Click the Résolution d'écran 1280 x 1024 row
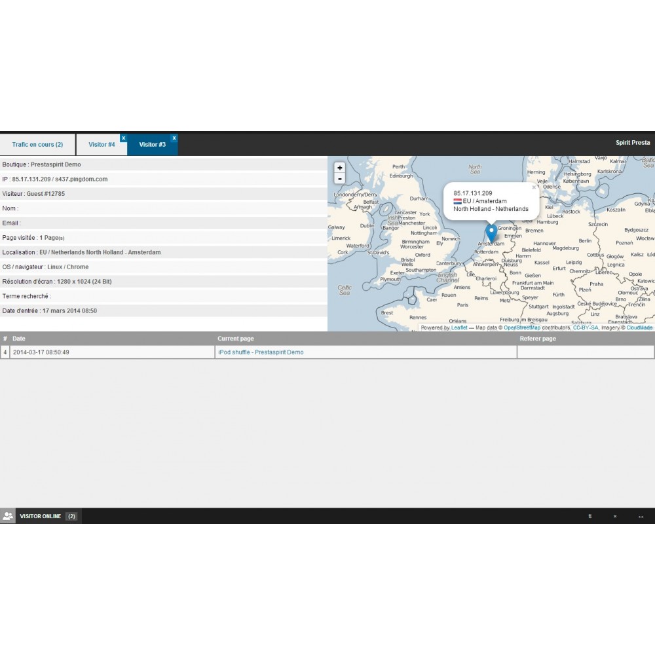The image size is (655, 655). point(163,282)
